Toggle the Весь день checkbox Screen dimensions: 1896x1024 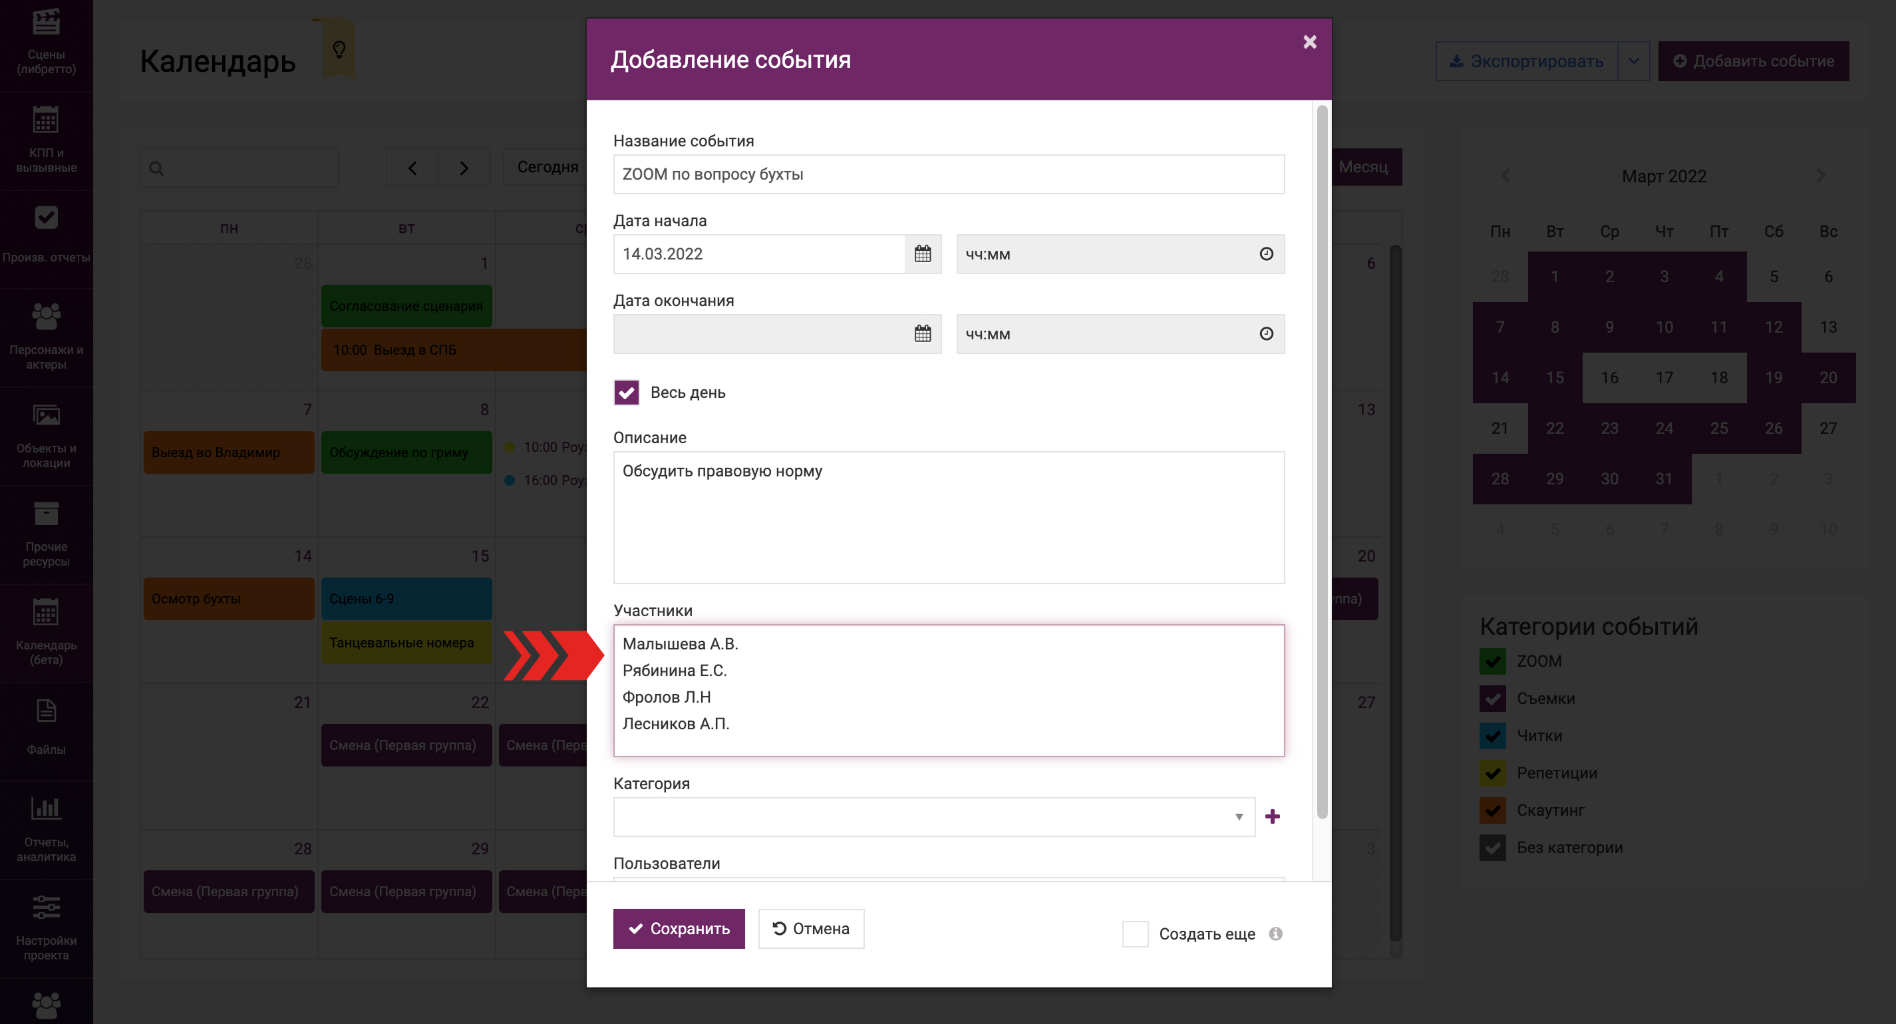click(627, 393)
